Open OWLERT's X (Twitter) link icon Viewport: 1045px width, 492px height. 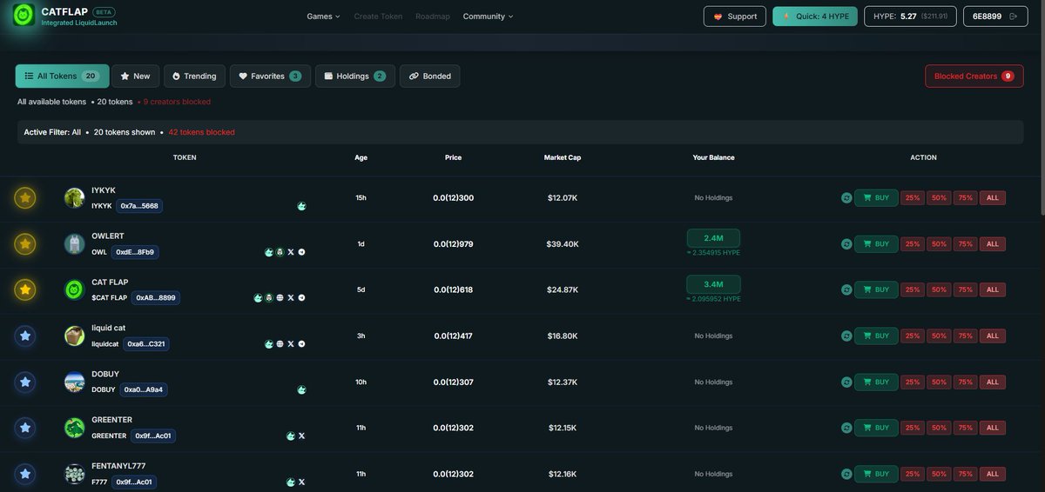pos(291,252)
